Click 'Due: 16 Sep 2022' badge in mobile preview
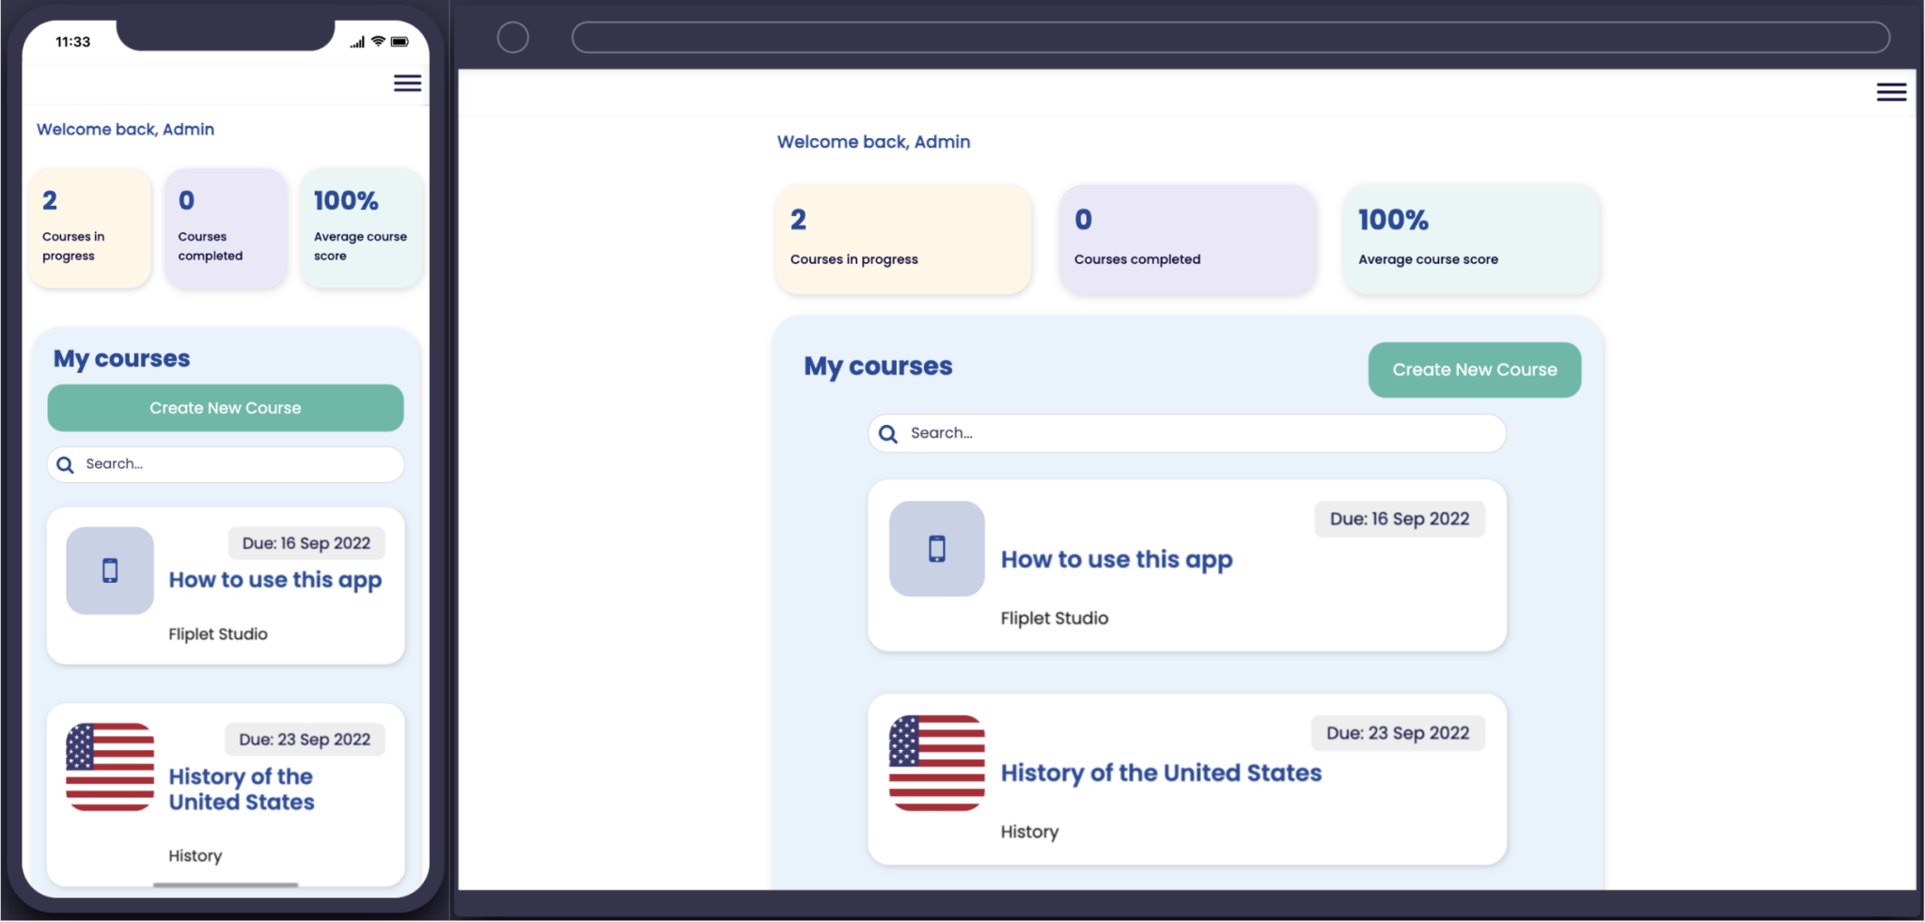The width and height of the screenshot is (1925, 922). pyautogui.click(x=306, y=543)
